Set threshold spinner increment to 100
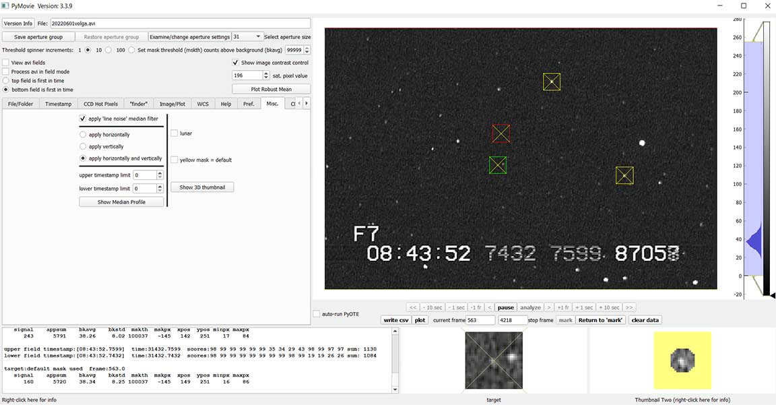Screen dimensions: 776x405 (x=131, y=50)
